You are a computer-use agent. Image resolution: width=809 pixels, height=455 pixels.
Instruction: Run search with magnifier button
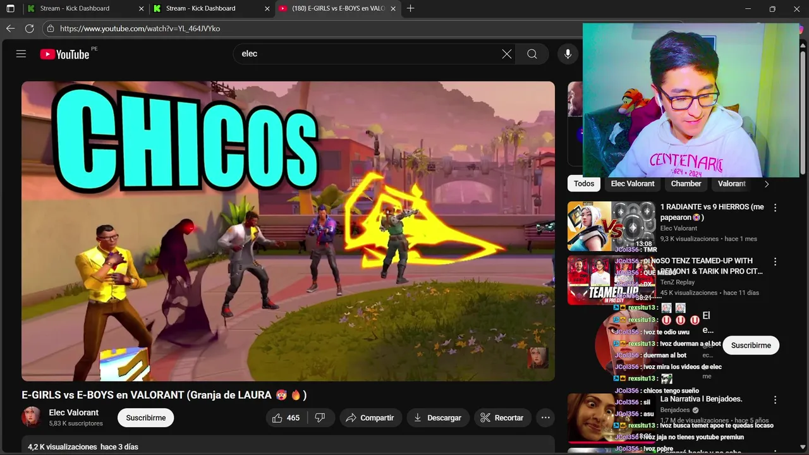click(x=532, y=54)
